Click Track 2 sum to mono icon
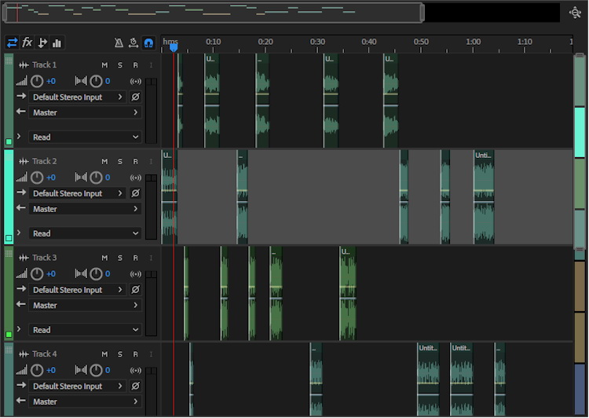The height and width of the screenshot is (418, 589). click(x=136, y=178)
